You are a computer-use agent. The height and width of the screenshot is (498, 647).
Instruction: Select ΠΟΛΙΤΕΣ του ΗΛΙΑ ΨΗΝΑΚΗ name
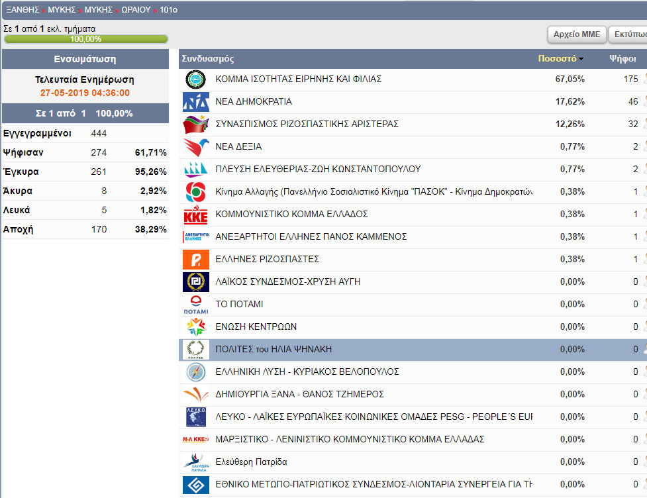click(x=273, y=349)
